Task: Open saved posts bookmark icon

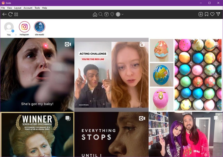Action: (x=206, y=14)
